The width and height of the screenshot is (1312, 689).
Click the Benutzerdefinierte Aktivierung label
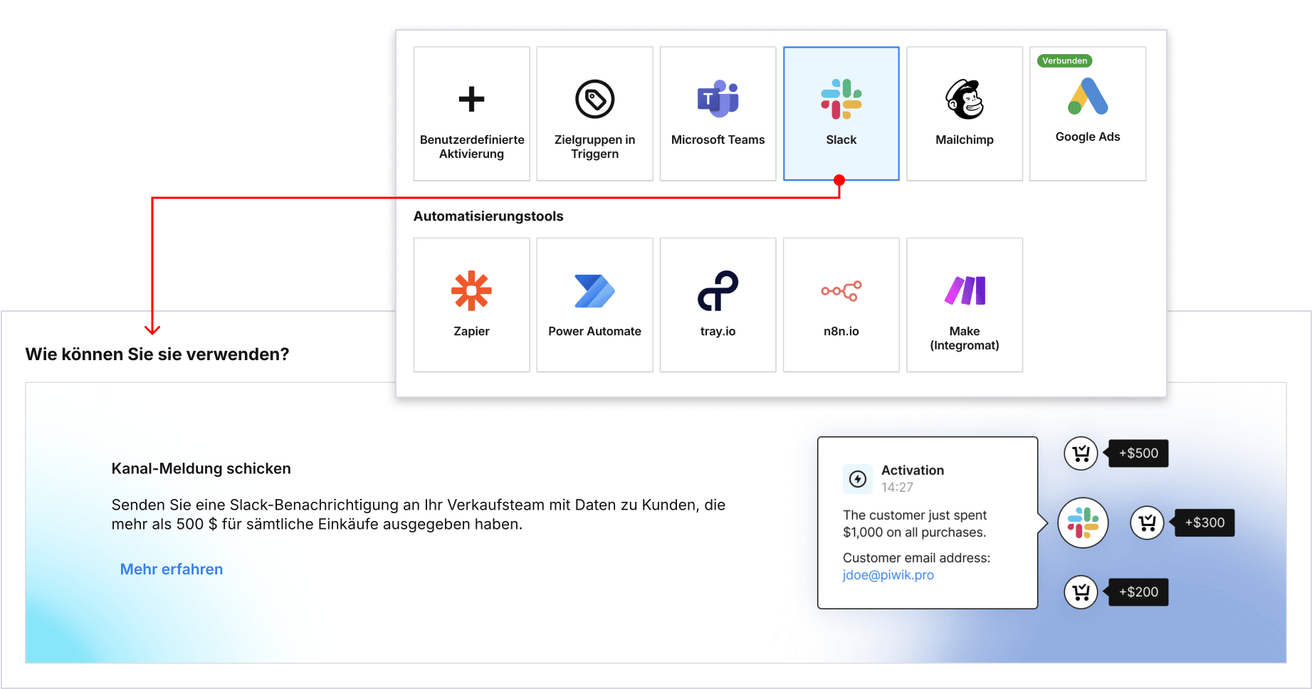tap(471, 147)
